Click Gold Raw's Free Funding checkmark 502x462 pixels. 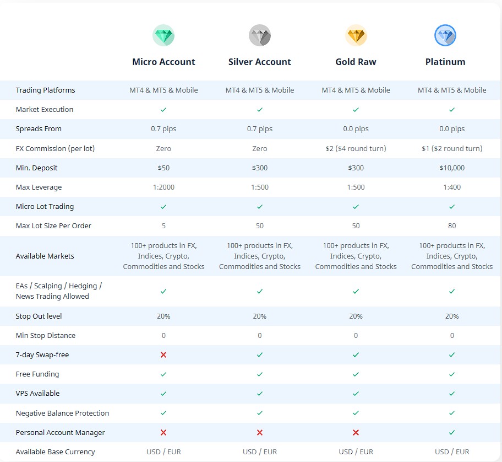[x=356, y=374]
